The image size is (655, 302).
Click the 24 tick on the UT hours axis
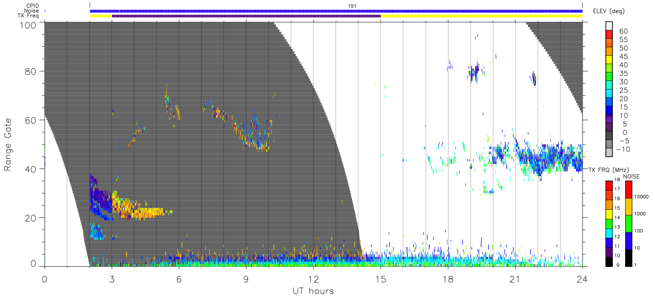point(582,279)
